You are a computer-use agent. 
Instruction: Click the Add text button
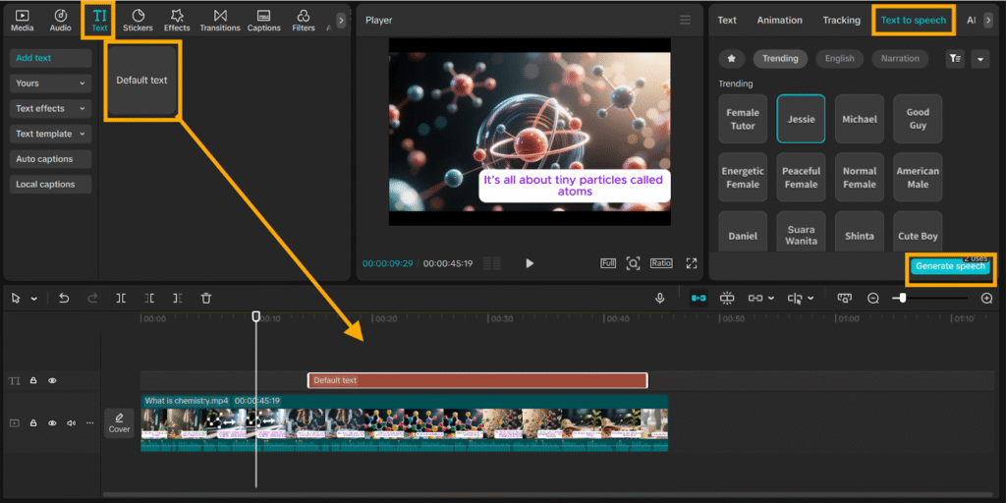click(x=51, y=58)
